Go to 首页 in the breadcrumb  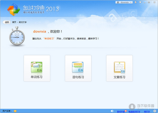tap(14, 22)
